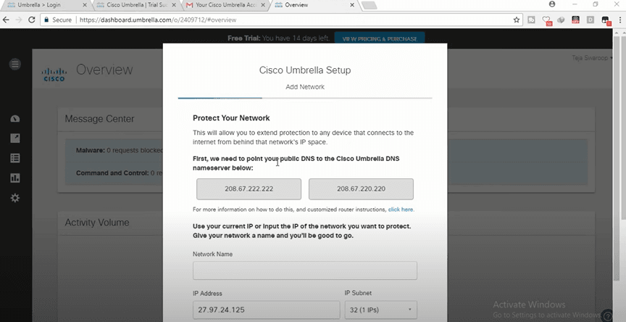The width and height of the screenshot is (626, 322).
Task: Open the Policies list icon in sidebar
Action: pos(15,158)
